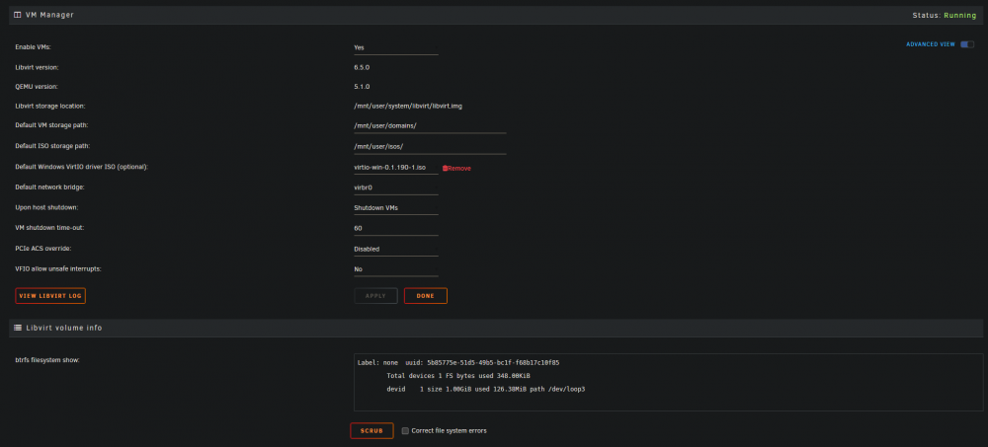Click the VM shutdown time-out label
Screen dimensions: 988x447
[x=47, y=227]
